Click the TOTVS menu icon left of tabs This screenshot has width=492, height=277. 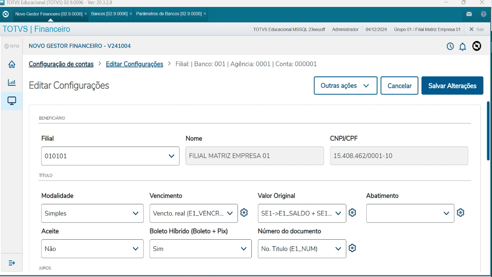coord(5,14)
